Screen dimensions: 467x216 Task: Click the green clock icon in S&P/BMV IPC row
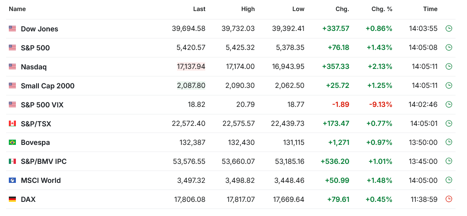click(x=448, y=161)
